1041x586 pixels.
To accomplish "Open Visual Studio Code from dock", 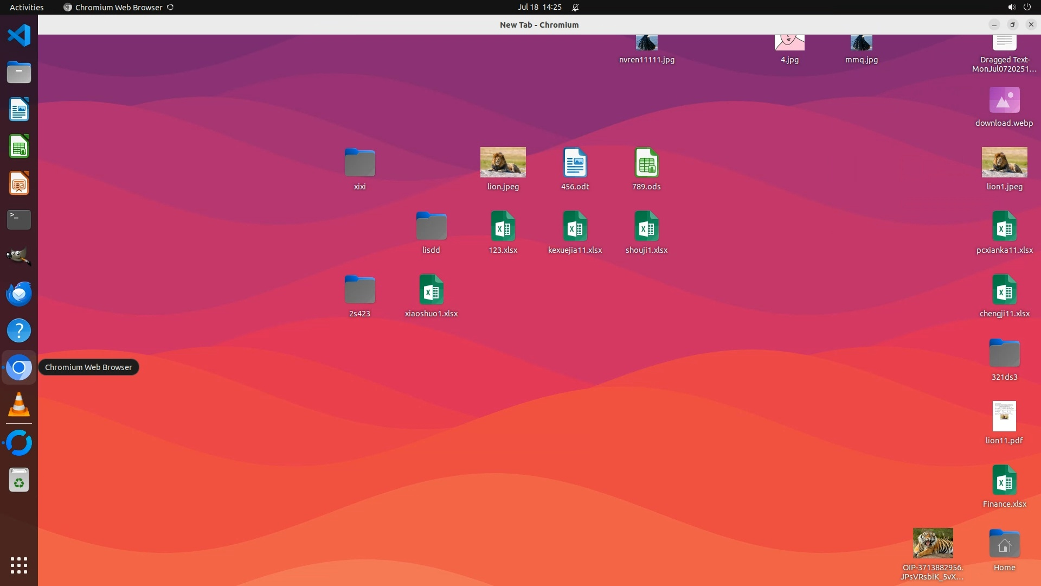I will click(19, 36).
